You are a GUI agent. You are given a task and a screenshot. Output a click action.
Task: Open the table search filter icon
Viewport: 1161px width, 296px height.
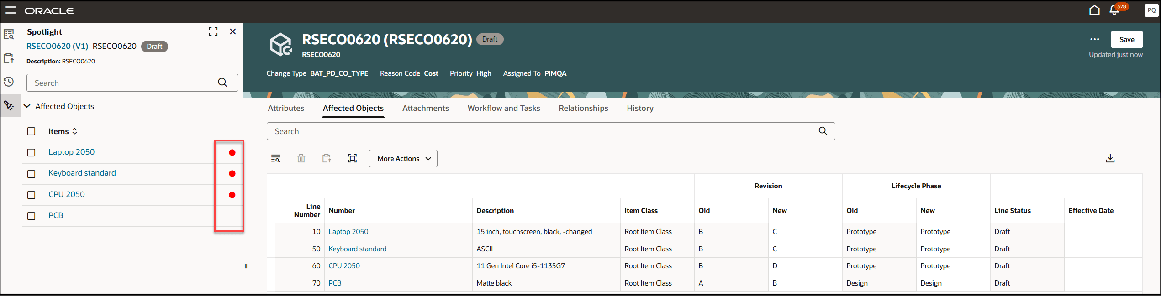pyautogui.click(x=275, y=158)
